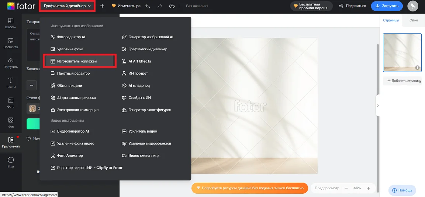Select Редактор видео с ИИ Clipfly item
The height and width of the screenshot is (197, 425).
click(x=86, y=168)
